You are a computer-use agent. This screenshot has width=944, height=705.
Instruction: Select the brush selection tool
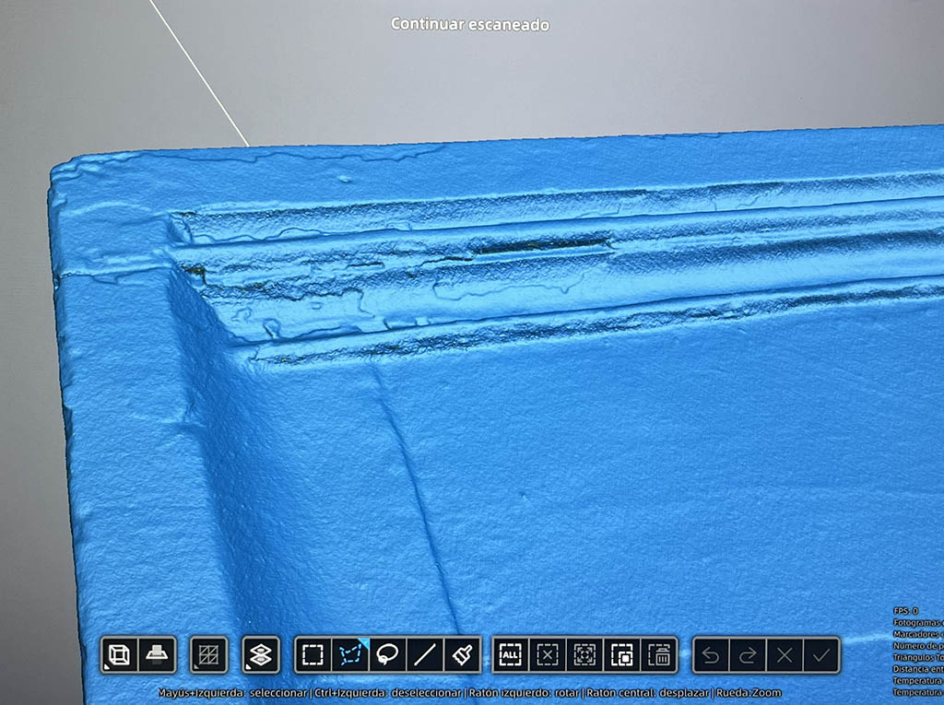pos(463,654)
